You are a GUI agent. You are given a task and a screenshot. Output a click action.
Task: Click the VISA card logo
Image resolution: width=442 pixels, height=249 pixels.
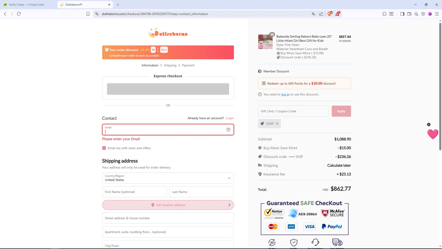tap(309, 227)
